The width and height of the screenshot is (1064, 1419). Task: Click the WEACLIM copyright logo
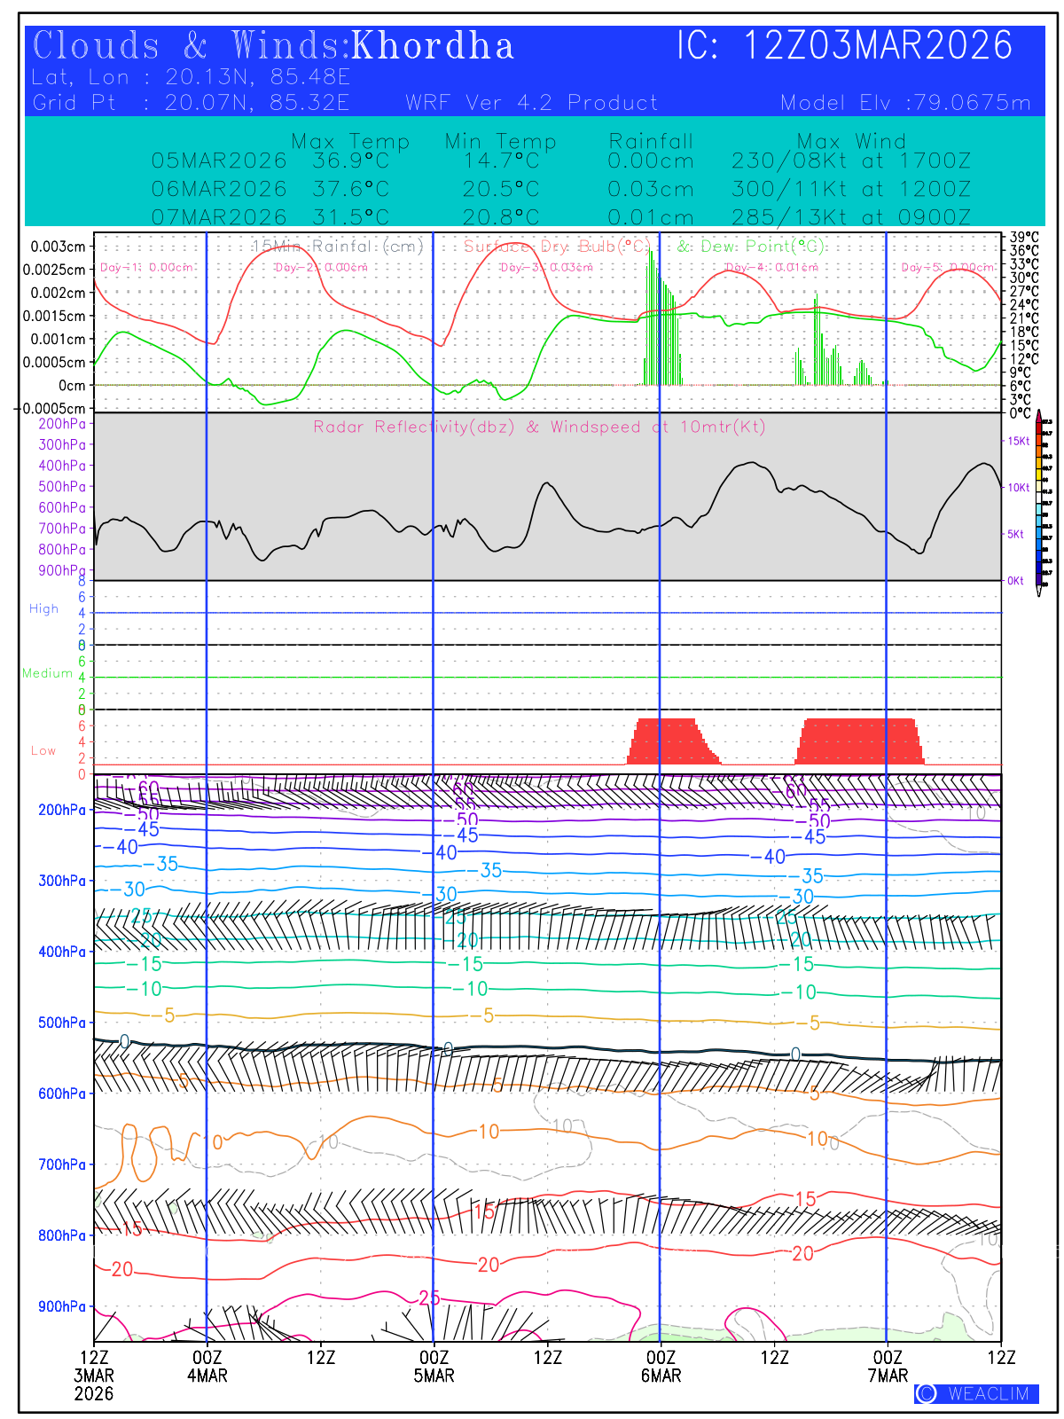tap(976, 1393)
